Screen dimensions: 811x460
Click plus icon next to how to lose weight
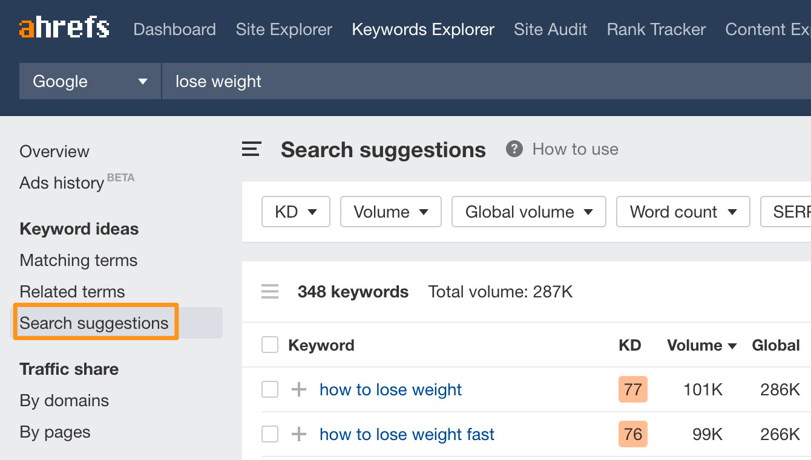299,390
